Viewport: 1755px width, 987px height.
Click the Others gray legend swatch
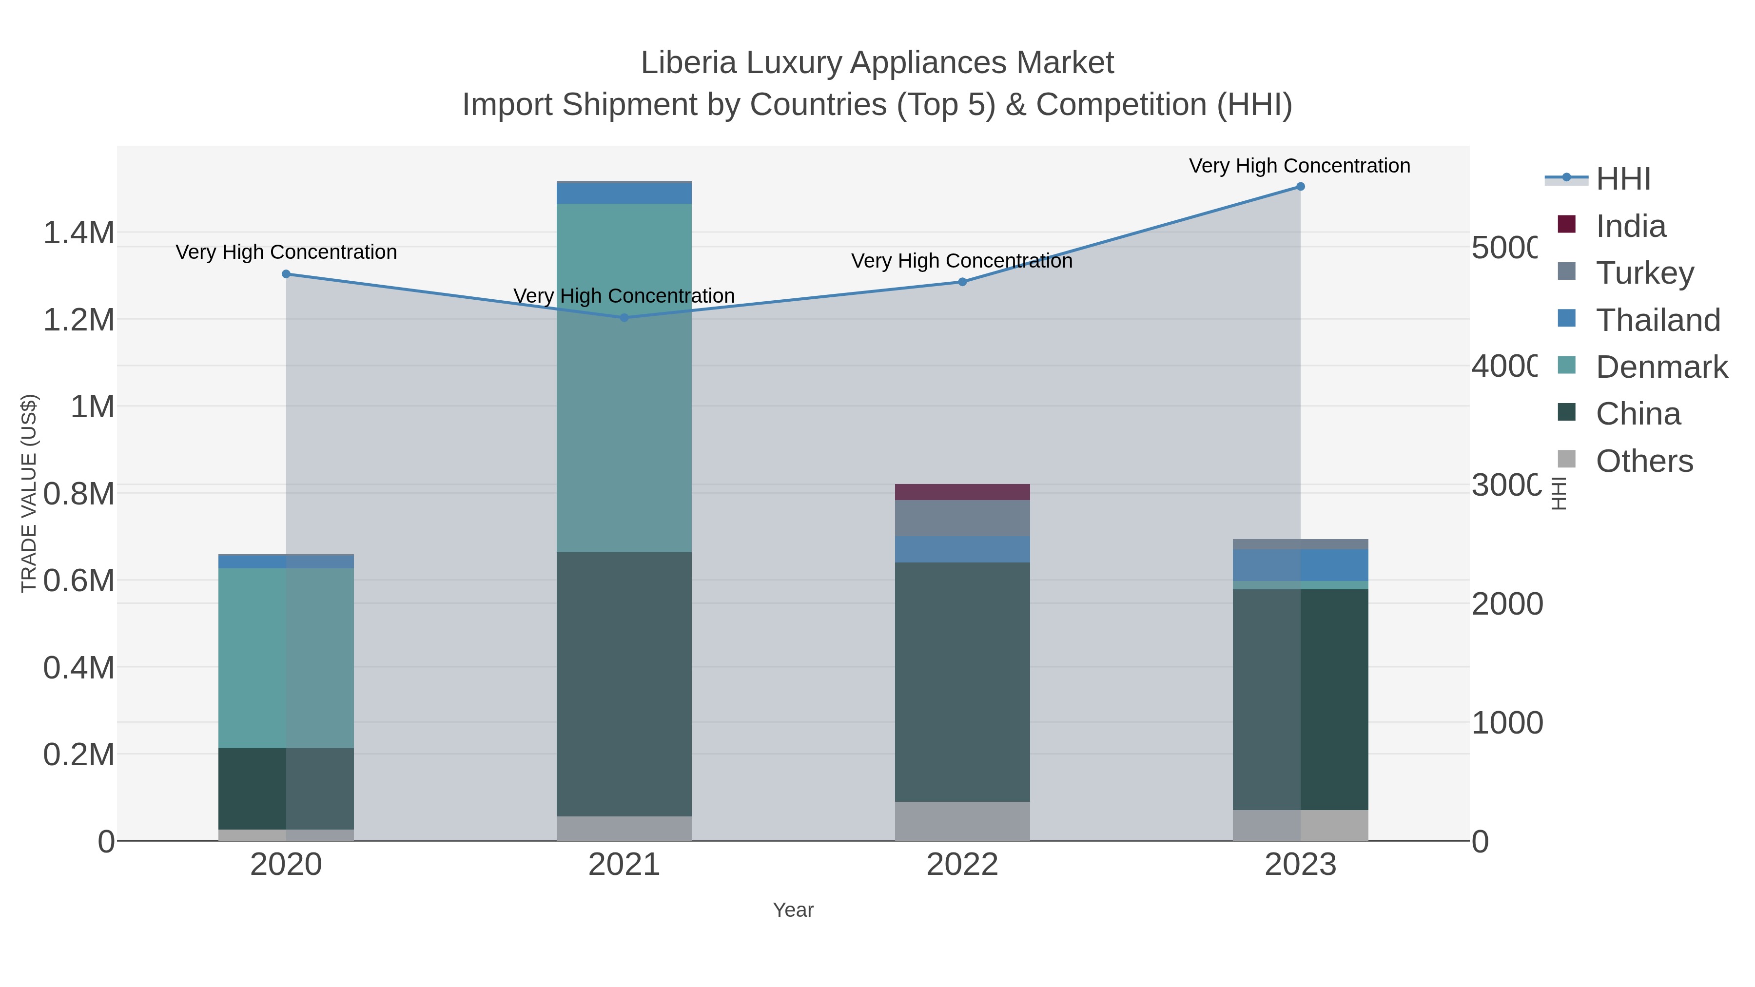click(1567, 459)
